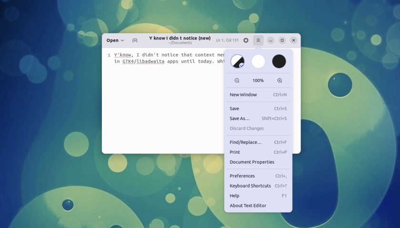The height and width of the screenshot is (228, 400).
Task: Zoom out with the minus magnifier icon
Action: [237, 81]
